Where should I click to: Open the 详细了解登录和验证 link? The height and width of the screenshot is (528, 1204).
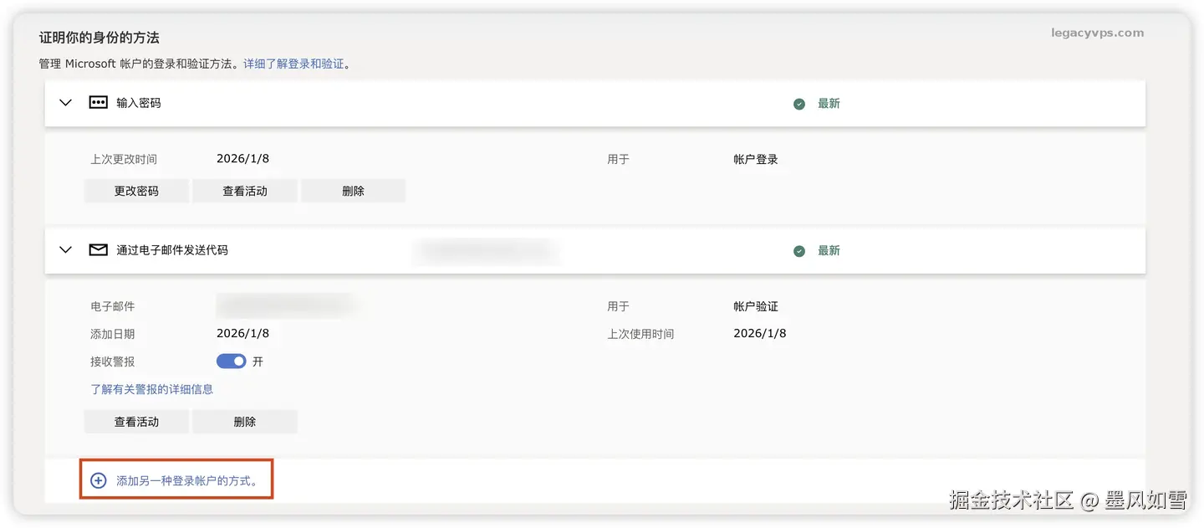[x=294, y=64]
